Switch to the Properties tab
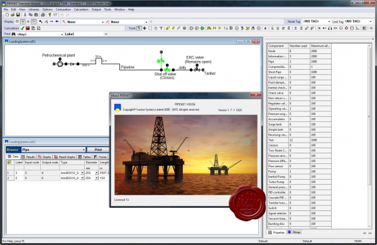377x245 pixels. [x=276, y=232]
